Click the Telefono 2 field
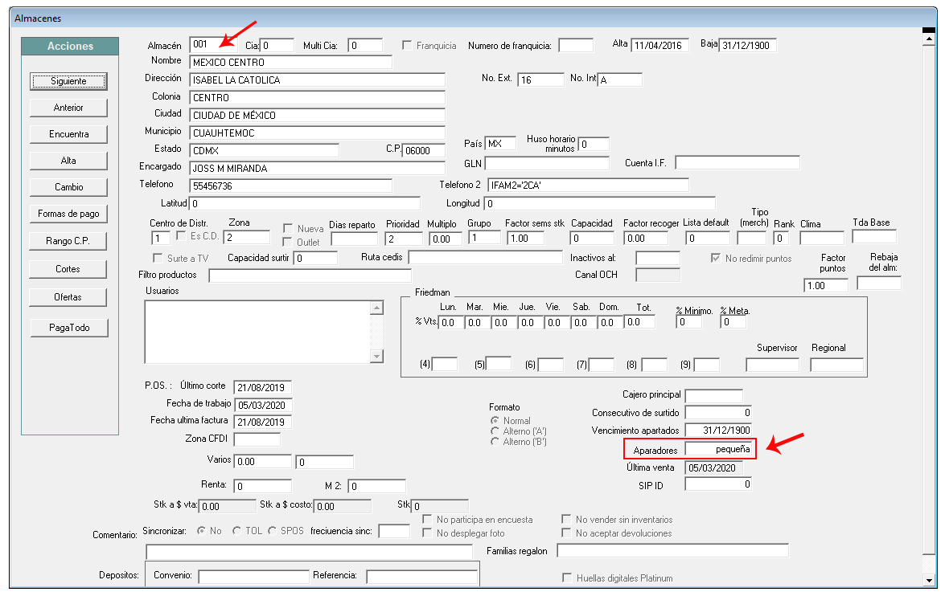The height and width of the screenshot is (596, 945). pos(588,186)
